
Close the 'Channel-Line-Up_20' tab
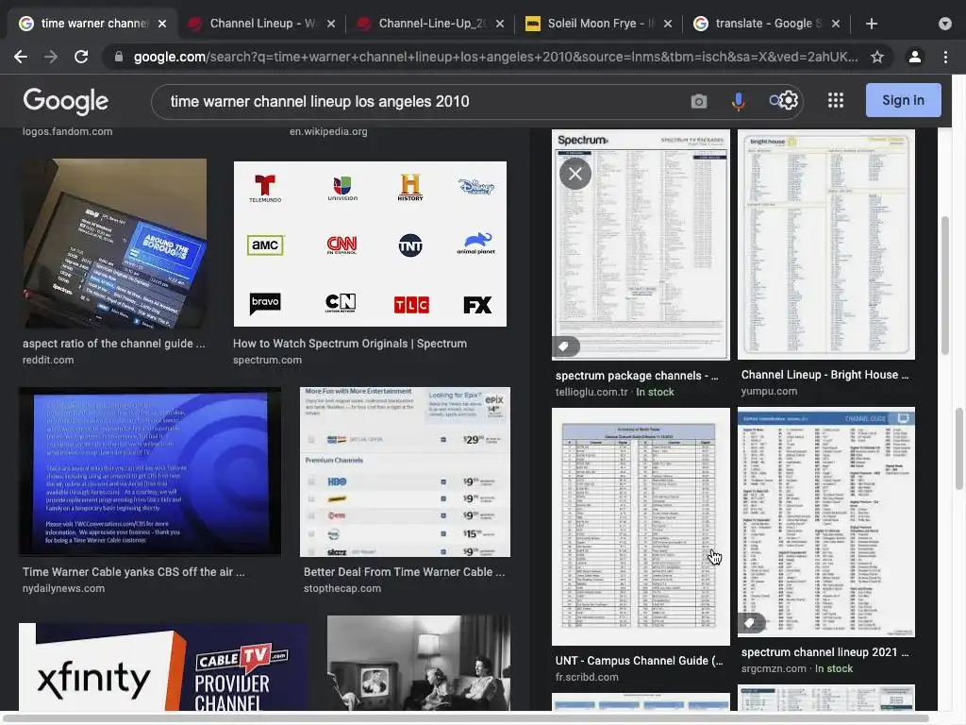500,24
